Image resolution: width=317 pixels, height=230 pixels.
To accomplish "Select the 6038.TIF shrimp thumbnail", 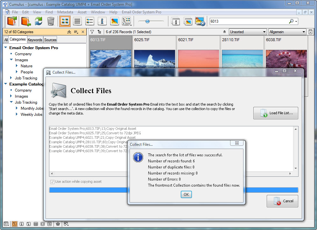I will tap(286, 59).
